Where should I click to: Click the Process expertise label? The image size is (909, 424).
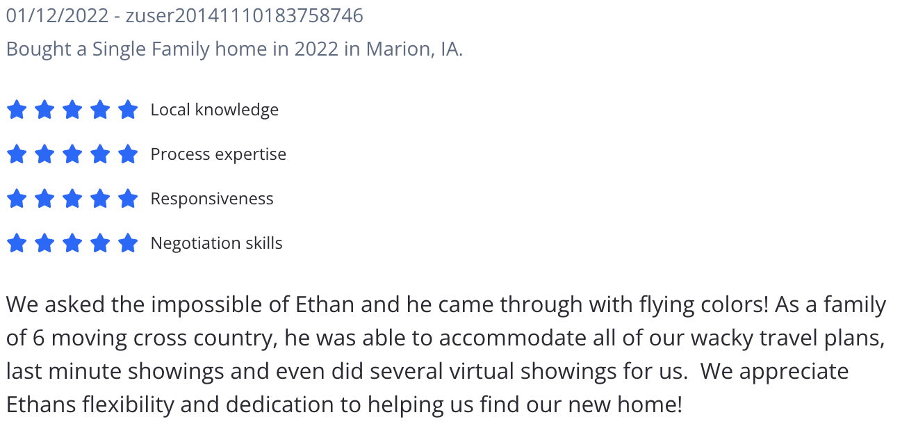(218, 154)
